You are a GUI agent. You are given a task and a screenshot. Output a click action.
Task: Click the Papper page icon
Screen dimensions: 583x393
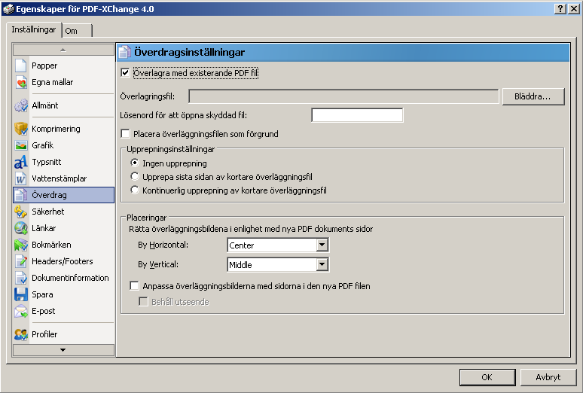(x=21, y=65)
